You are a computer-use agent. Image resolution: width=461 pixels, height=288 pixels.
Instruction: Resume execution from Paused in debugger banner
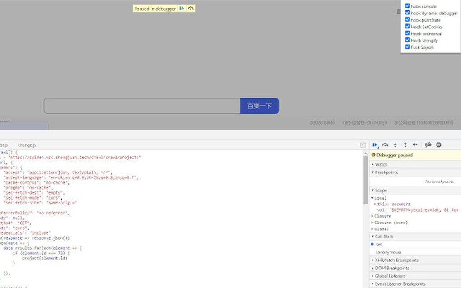[182, 9]
